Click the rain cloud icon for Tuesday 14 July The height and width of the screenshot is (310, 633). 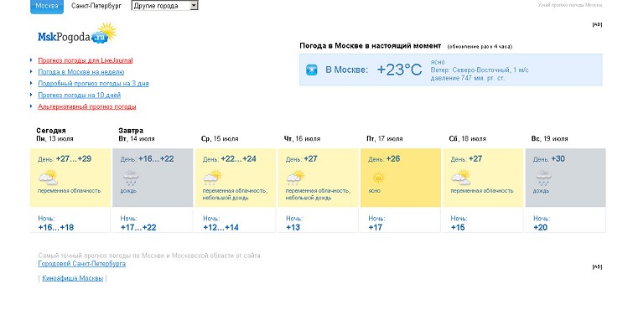click(x=131, y=178)
